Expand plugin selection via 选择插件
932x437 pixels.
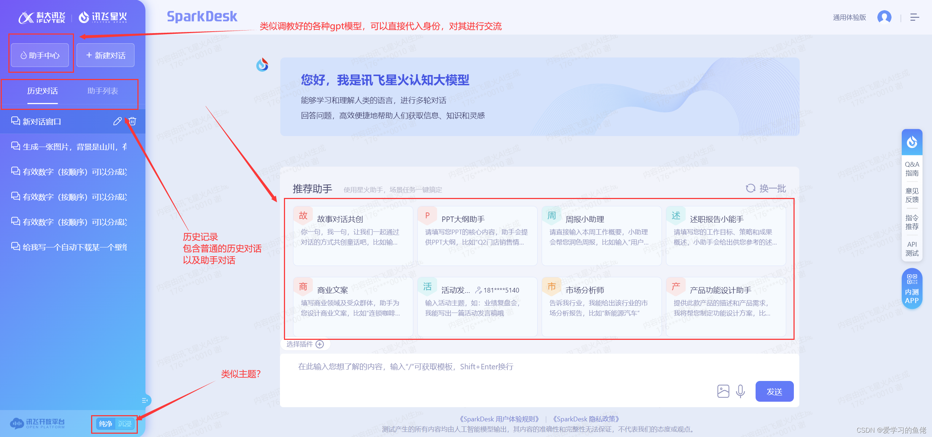pos(305,344)
